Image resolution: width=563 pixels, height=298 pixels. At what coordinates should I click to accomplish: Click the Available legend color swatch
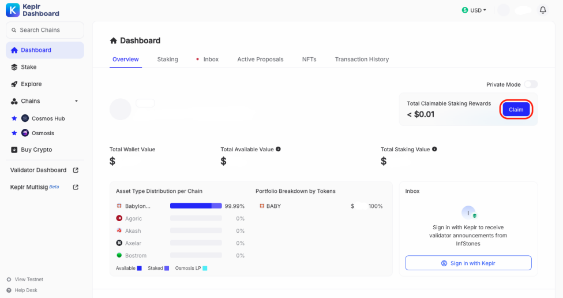click(x=140, y=268)
